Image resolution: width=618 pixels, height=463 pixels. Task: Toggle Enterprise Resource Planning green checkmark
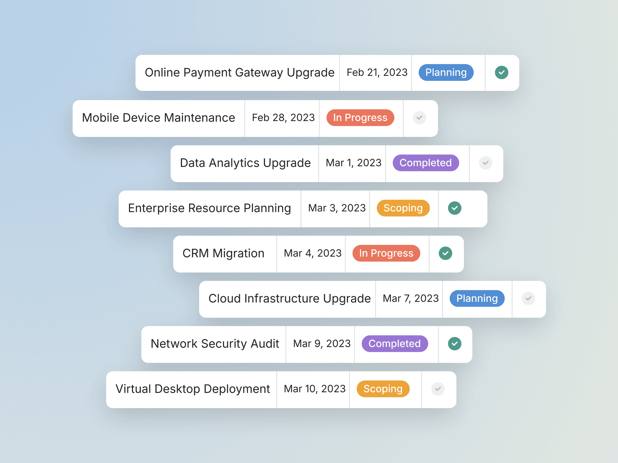[x=455, y=208]
